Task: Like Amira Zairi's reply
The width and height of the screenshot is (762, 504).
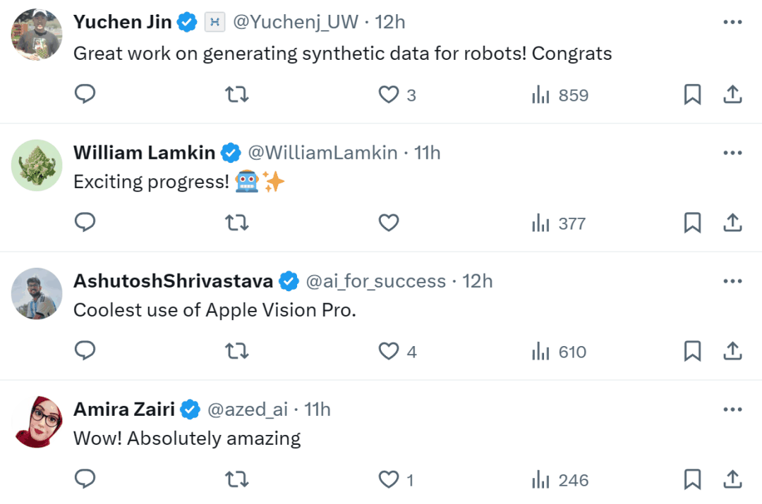Action: (388, 479)
